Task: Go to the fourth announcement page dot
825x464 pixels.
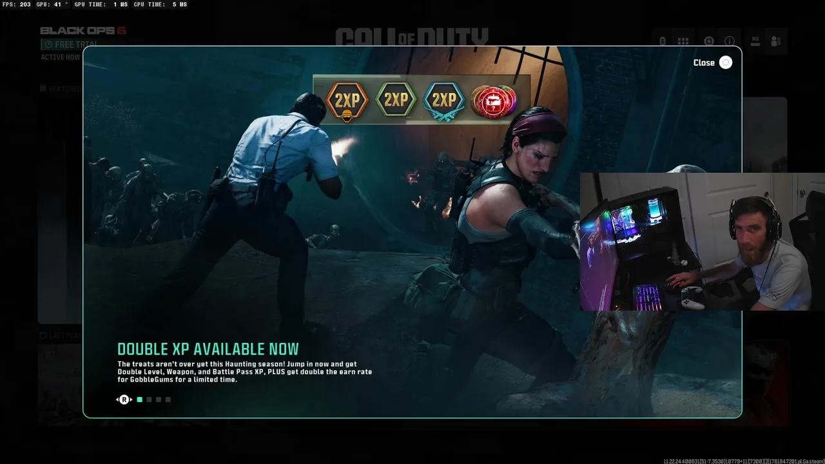Action: coord(168,400)
